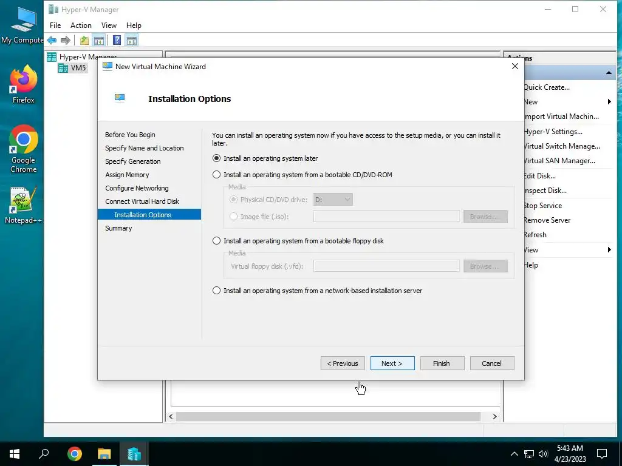Select Install from network-based installation server
622x466 pixels.
coord(216,291)
